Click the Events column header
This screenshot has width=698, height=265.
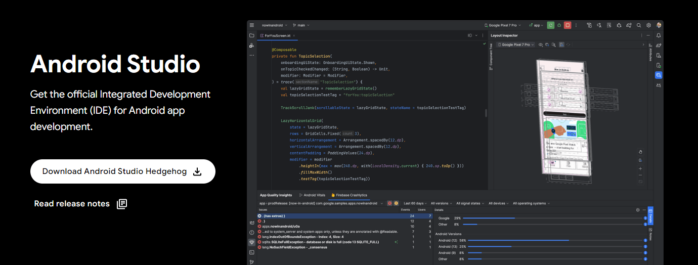(x=406, y=209)
